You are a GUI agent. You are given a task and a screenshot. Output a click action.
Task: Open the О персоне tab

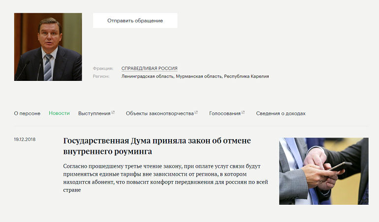(27, 113)
